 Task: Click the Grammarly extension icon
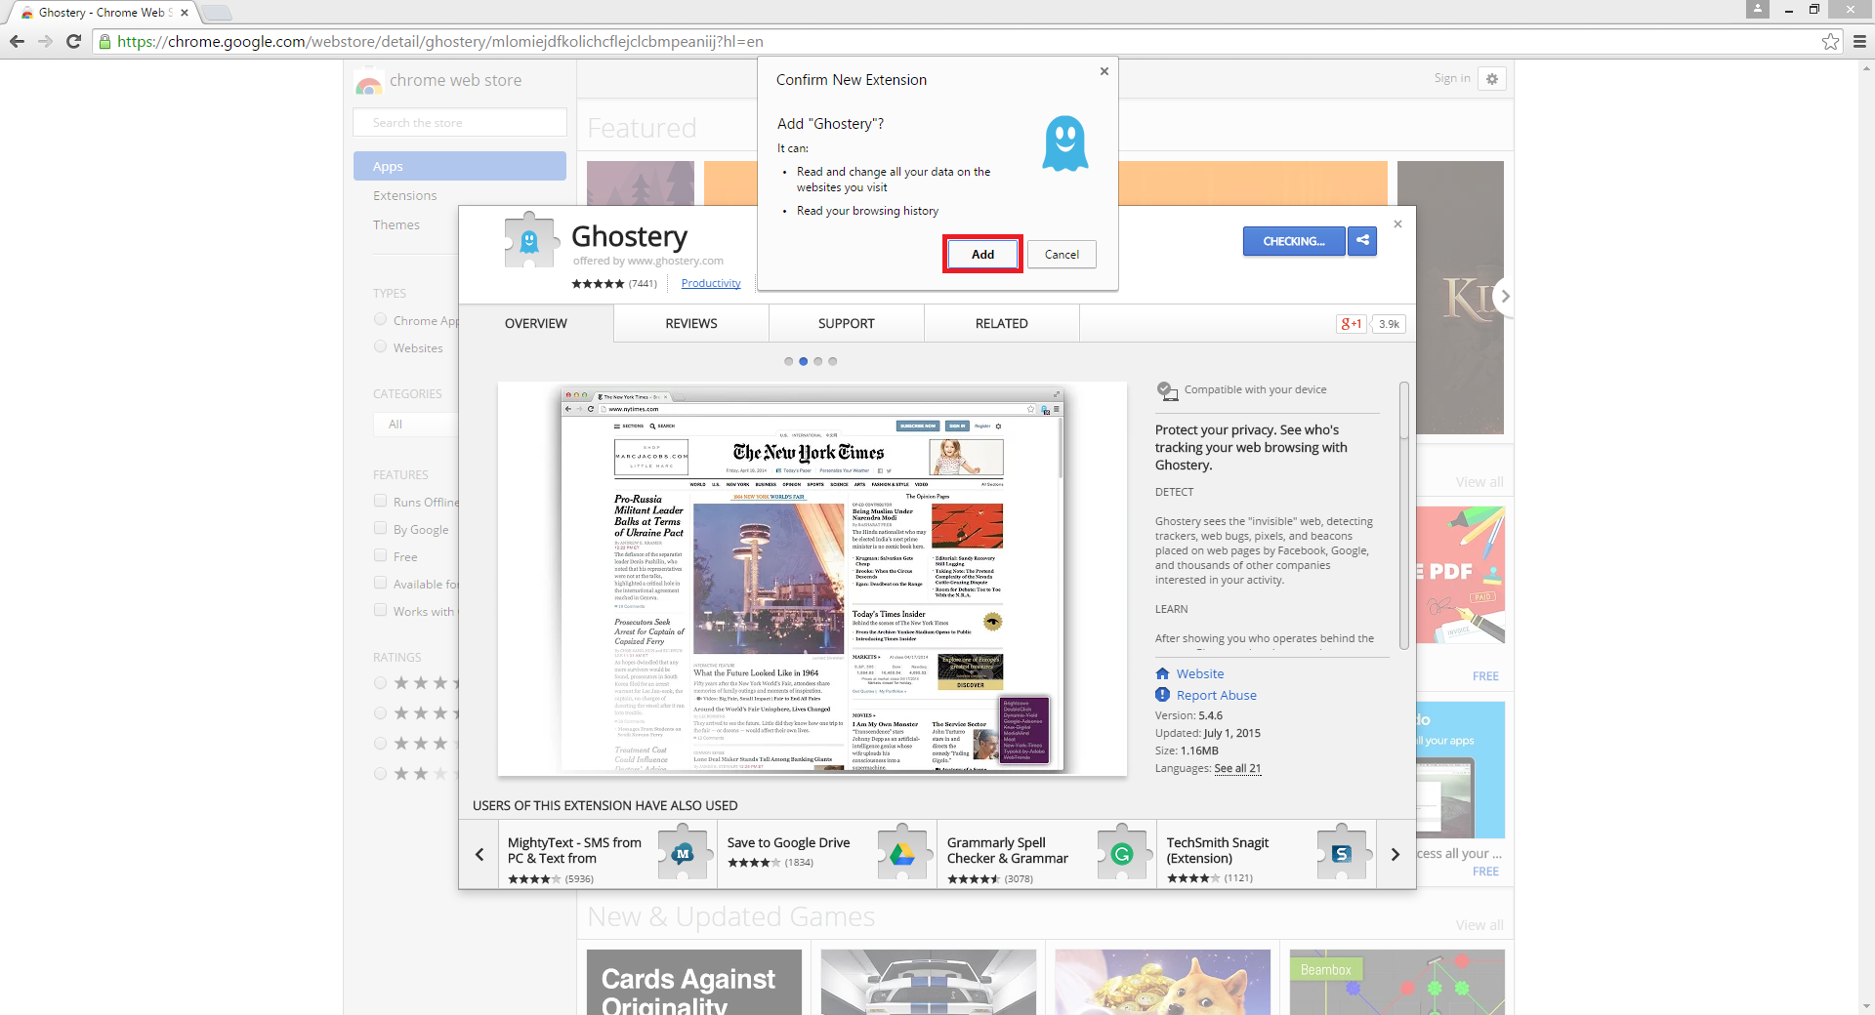click(1121, 854)
